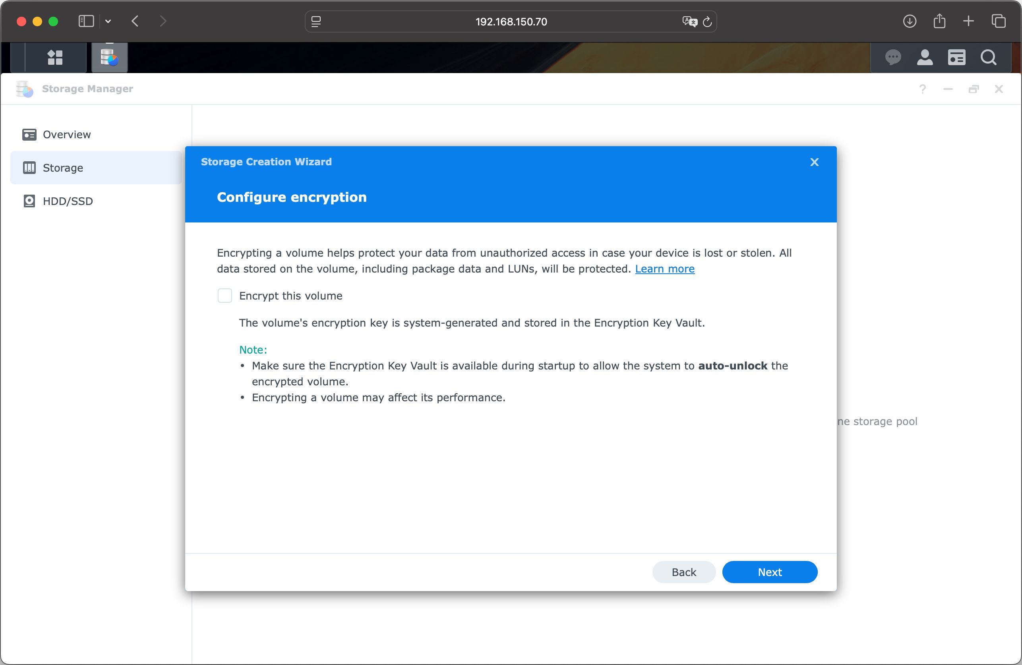Go Back to the previous step

pyautogui.click(x=683, y=572)
